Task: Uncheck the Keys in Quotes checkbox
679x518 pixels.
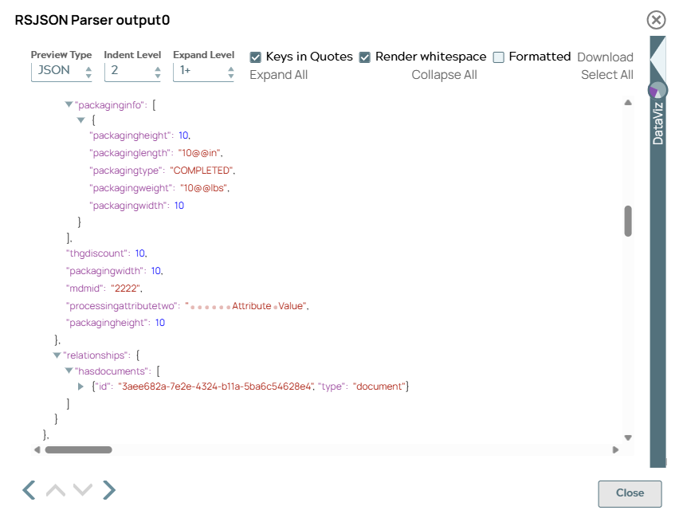Action: tap(256, 57)
